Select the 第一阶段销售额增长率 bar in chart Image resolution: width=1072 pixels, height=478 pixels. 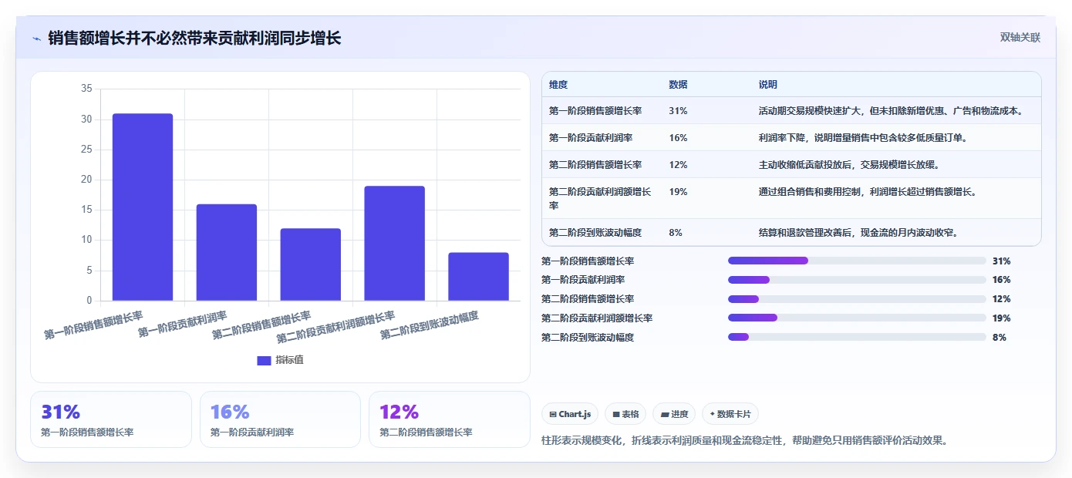tap(143, 207)
